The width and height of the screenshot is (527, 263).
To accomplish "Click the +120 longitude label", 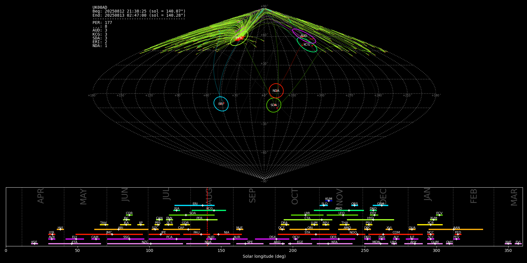I will (149, 96).
